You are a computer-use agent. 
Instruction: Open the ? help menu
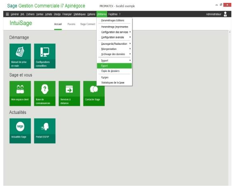(x=120, y=14)
